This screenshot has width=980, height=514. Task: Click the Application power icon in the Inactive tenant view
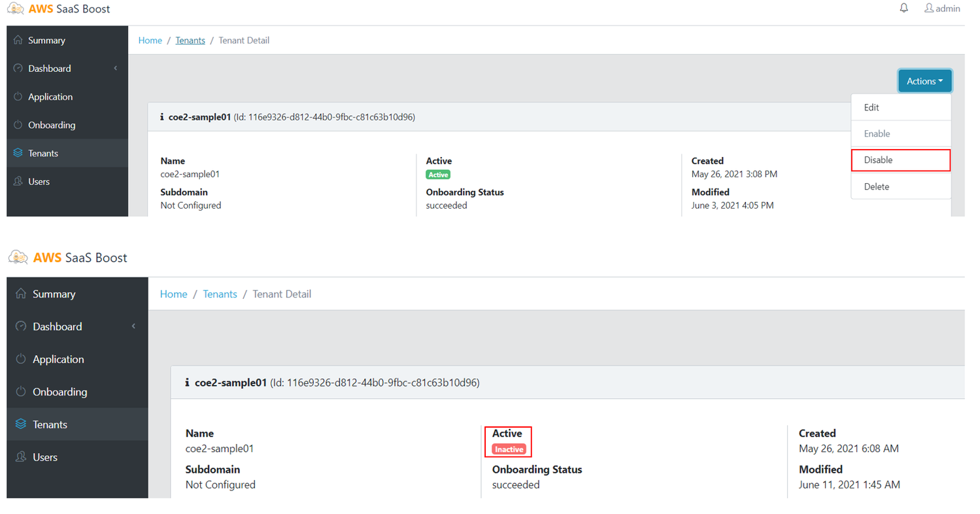(21, 360)
